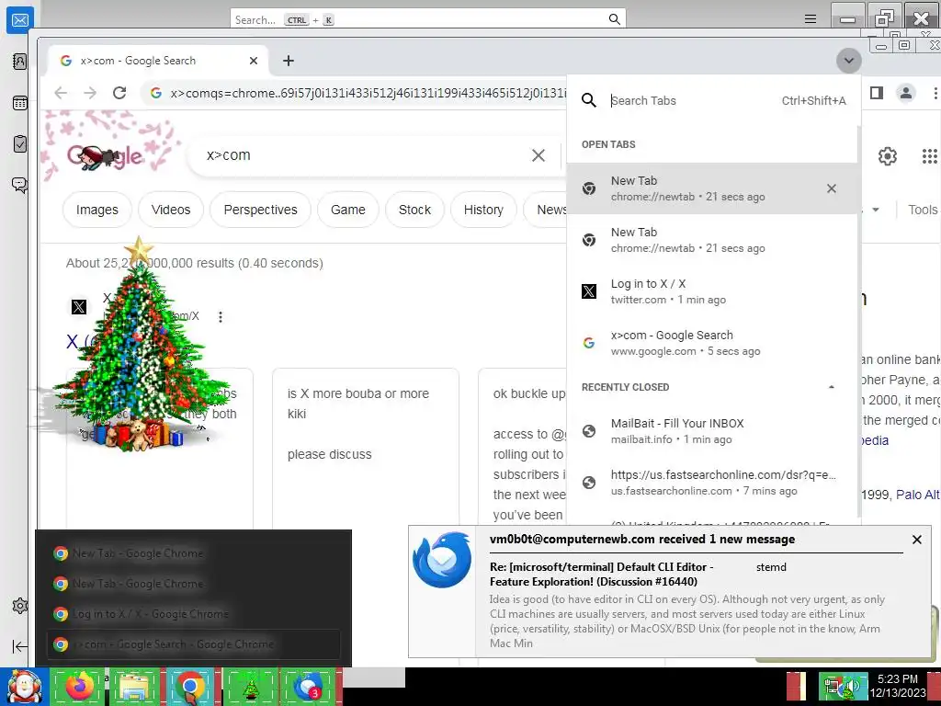The width and height of the screenshot is (941, 706).
Task: Click network and volume tray icon
Action: click(842, 687)
